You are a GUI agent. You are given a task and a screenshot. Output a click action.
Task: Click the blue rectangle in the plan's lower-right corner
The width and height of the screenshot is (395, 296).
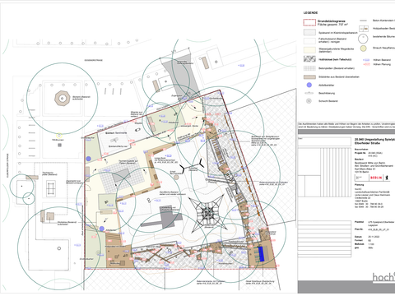[261, 254]
